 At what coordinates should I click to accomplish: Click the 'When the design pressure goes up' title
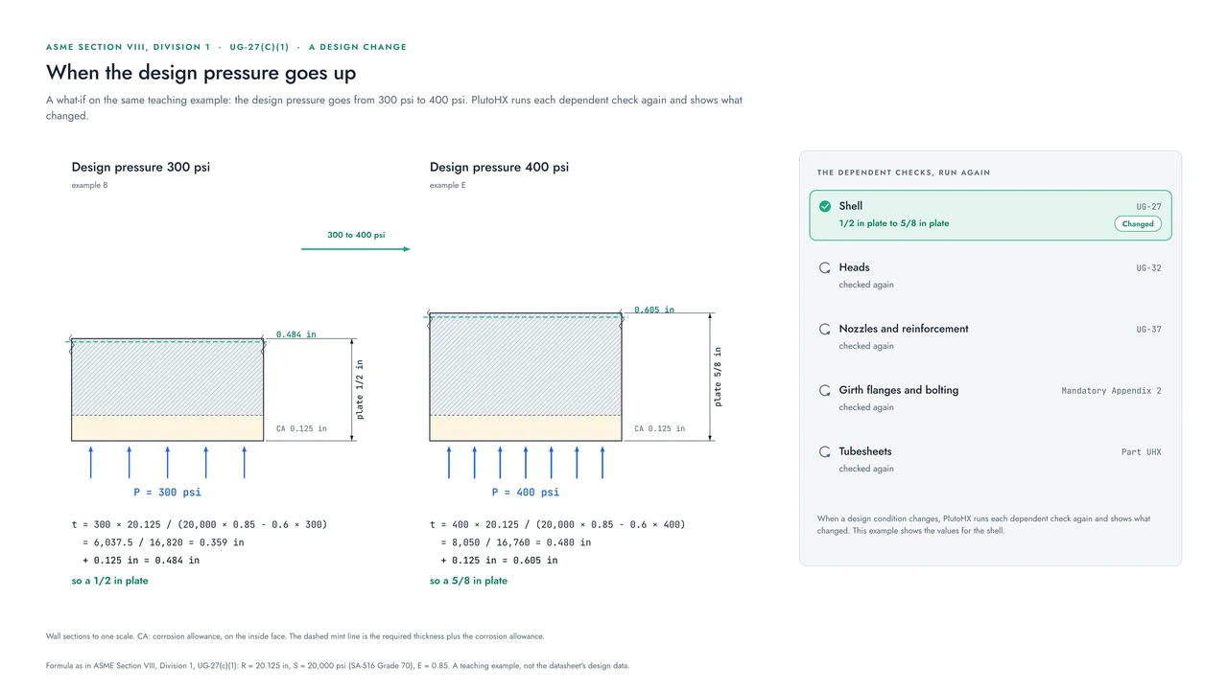[x=201, y=72]
